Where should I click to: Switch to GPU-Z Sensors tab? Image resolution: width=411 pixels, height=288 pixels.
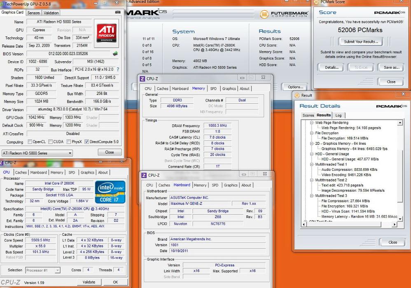pyautogui.click(x=33, y=13)
